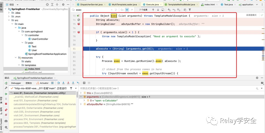This screenshot has width=265, height=133.
Task: Open the Project panel gear settings
Action: pos(63,5)
